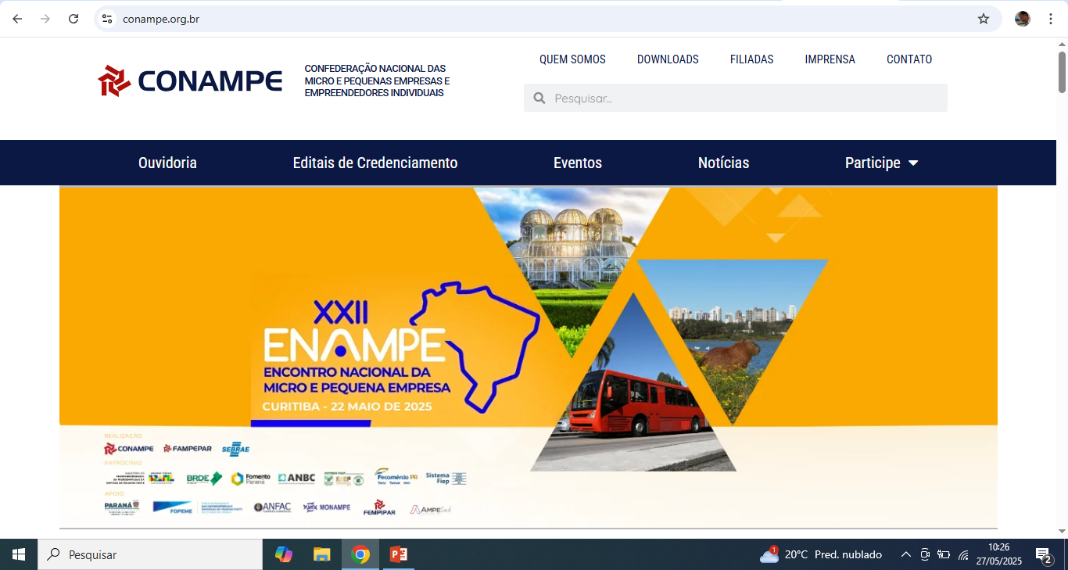The height and width of the screenshot is (570, 1068).
Task: Open Chrome's three-dot menu
Action: click(x=1051, y=19)
